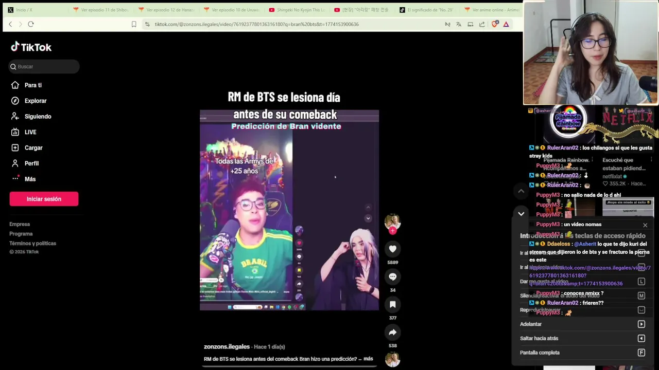Click the 'Buscar' search field

click(x=44, y=66)
